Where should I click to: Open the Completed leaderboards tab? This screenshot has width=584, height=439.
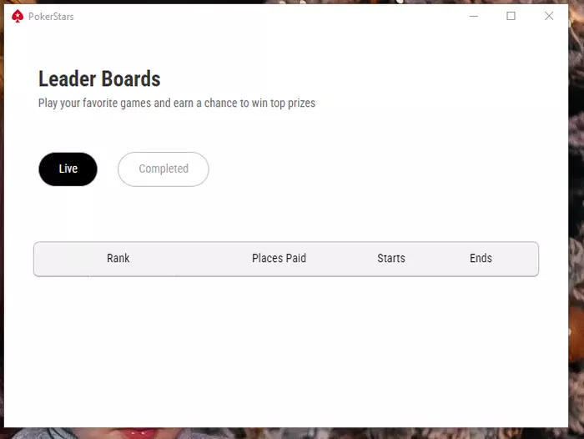163,169
